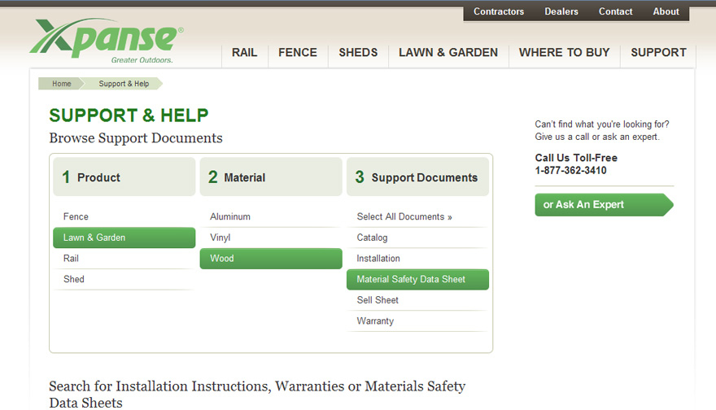The height and width of the screenshot is (410, 716).
Task: Select the FENCE navigation tab
Action: [298, 53]
